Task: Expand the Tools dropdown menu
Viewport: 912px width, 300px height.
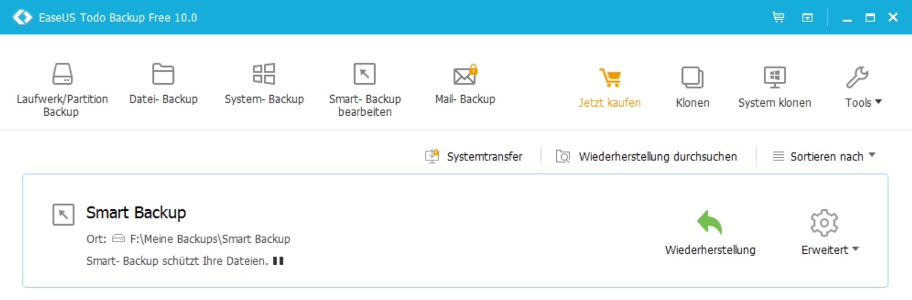Action: [x=863, y=102]
